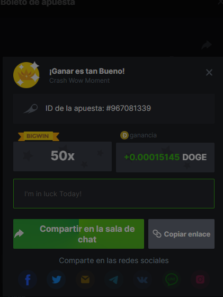Screen dimensions: 223x297
Task: Share on VK icon
Action: (142, 279)
